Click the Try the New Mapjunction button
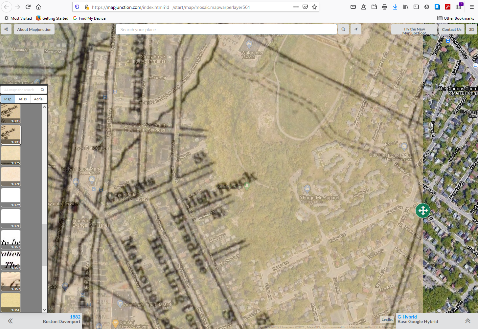478x329 pixels. pyautogui.click(x=414, y=29)
